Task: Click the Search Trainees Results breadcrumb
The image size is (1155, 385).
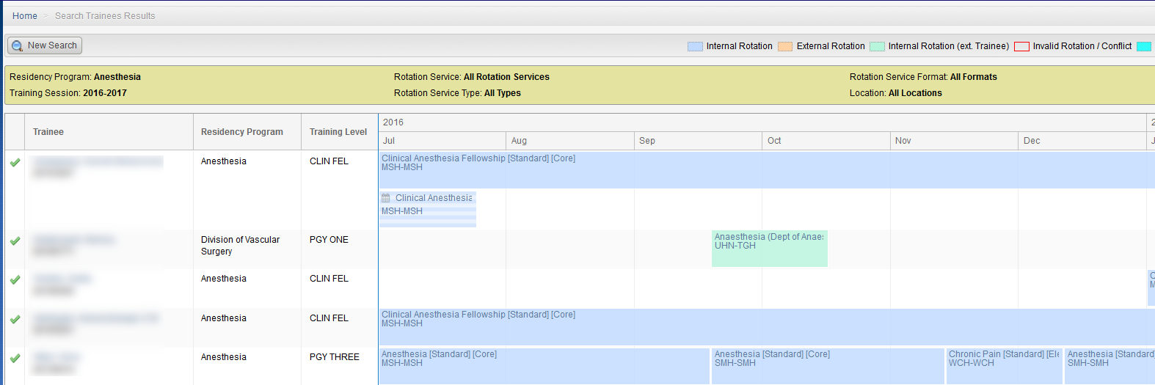Action: 105,15
